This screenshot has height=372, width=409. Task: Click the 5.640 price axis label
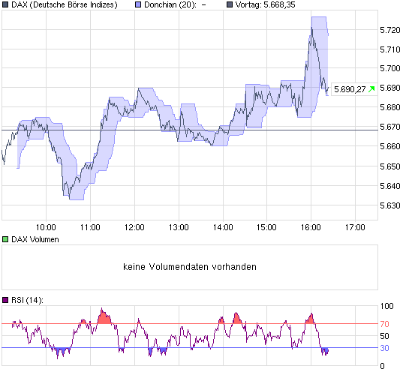[x=390, y=186]
